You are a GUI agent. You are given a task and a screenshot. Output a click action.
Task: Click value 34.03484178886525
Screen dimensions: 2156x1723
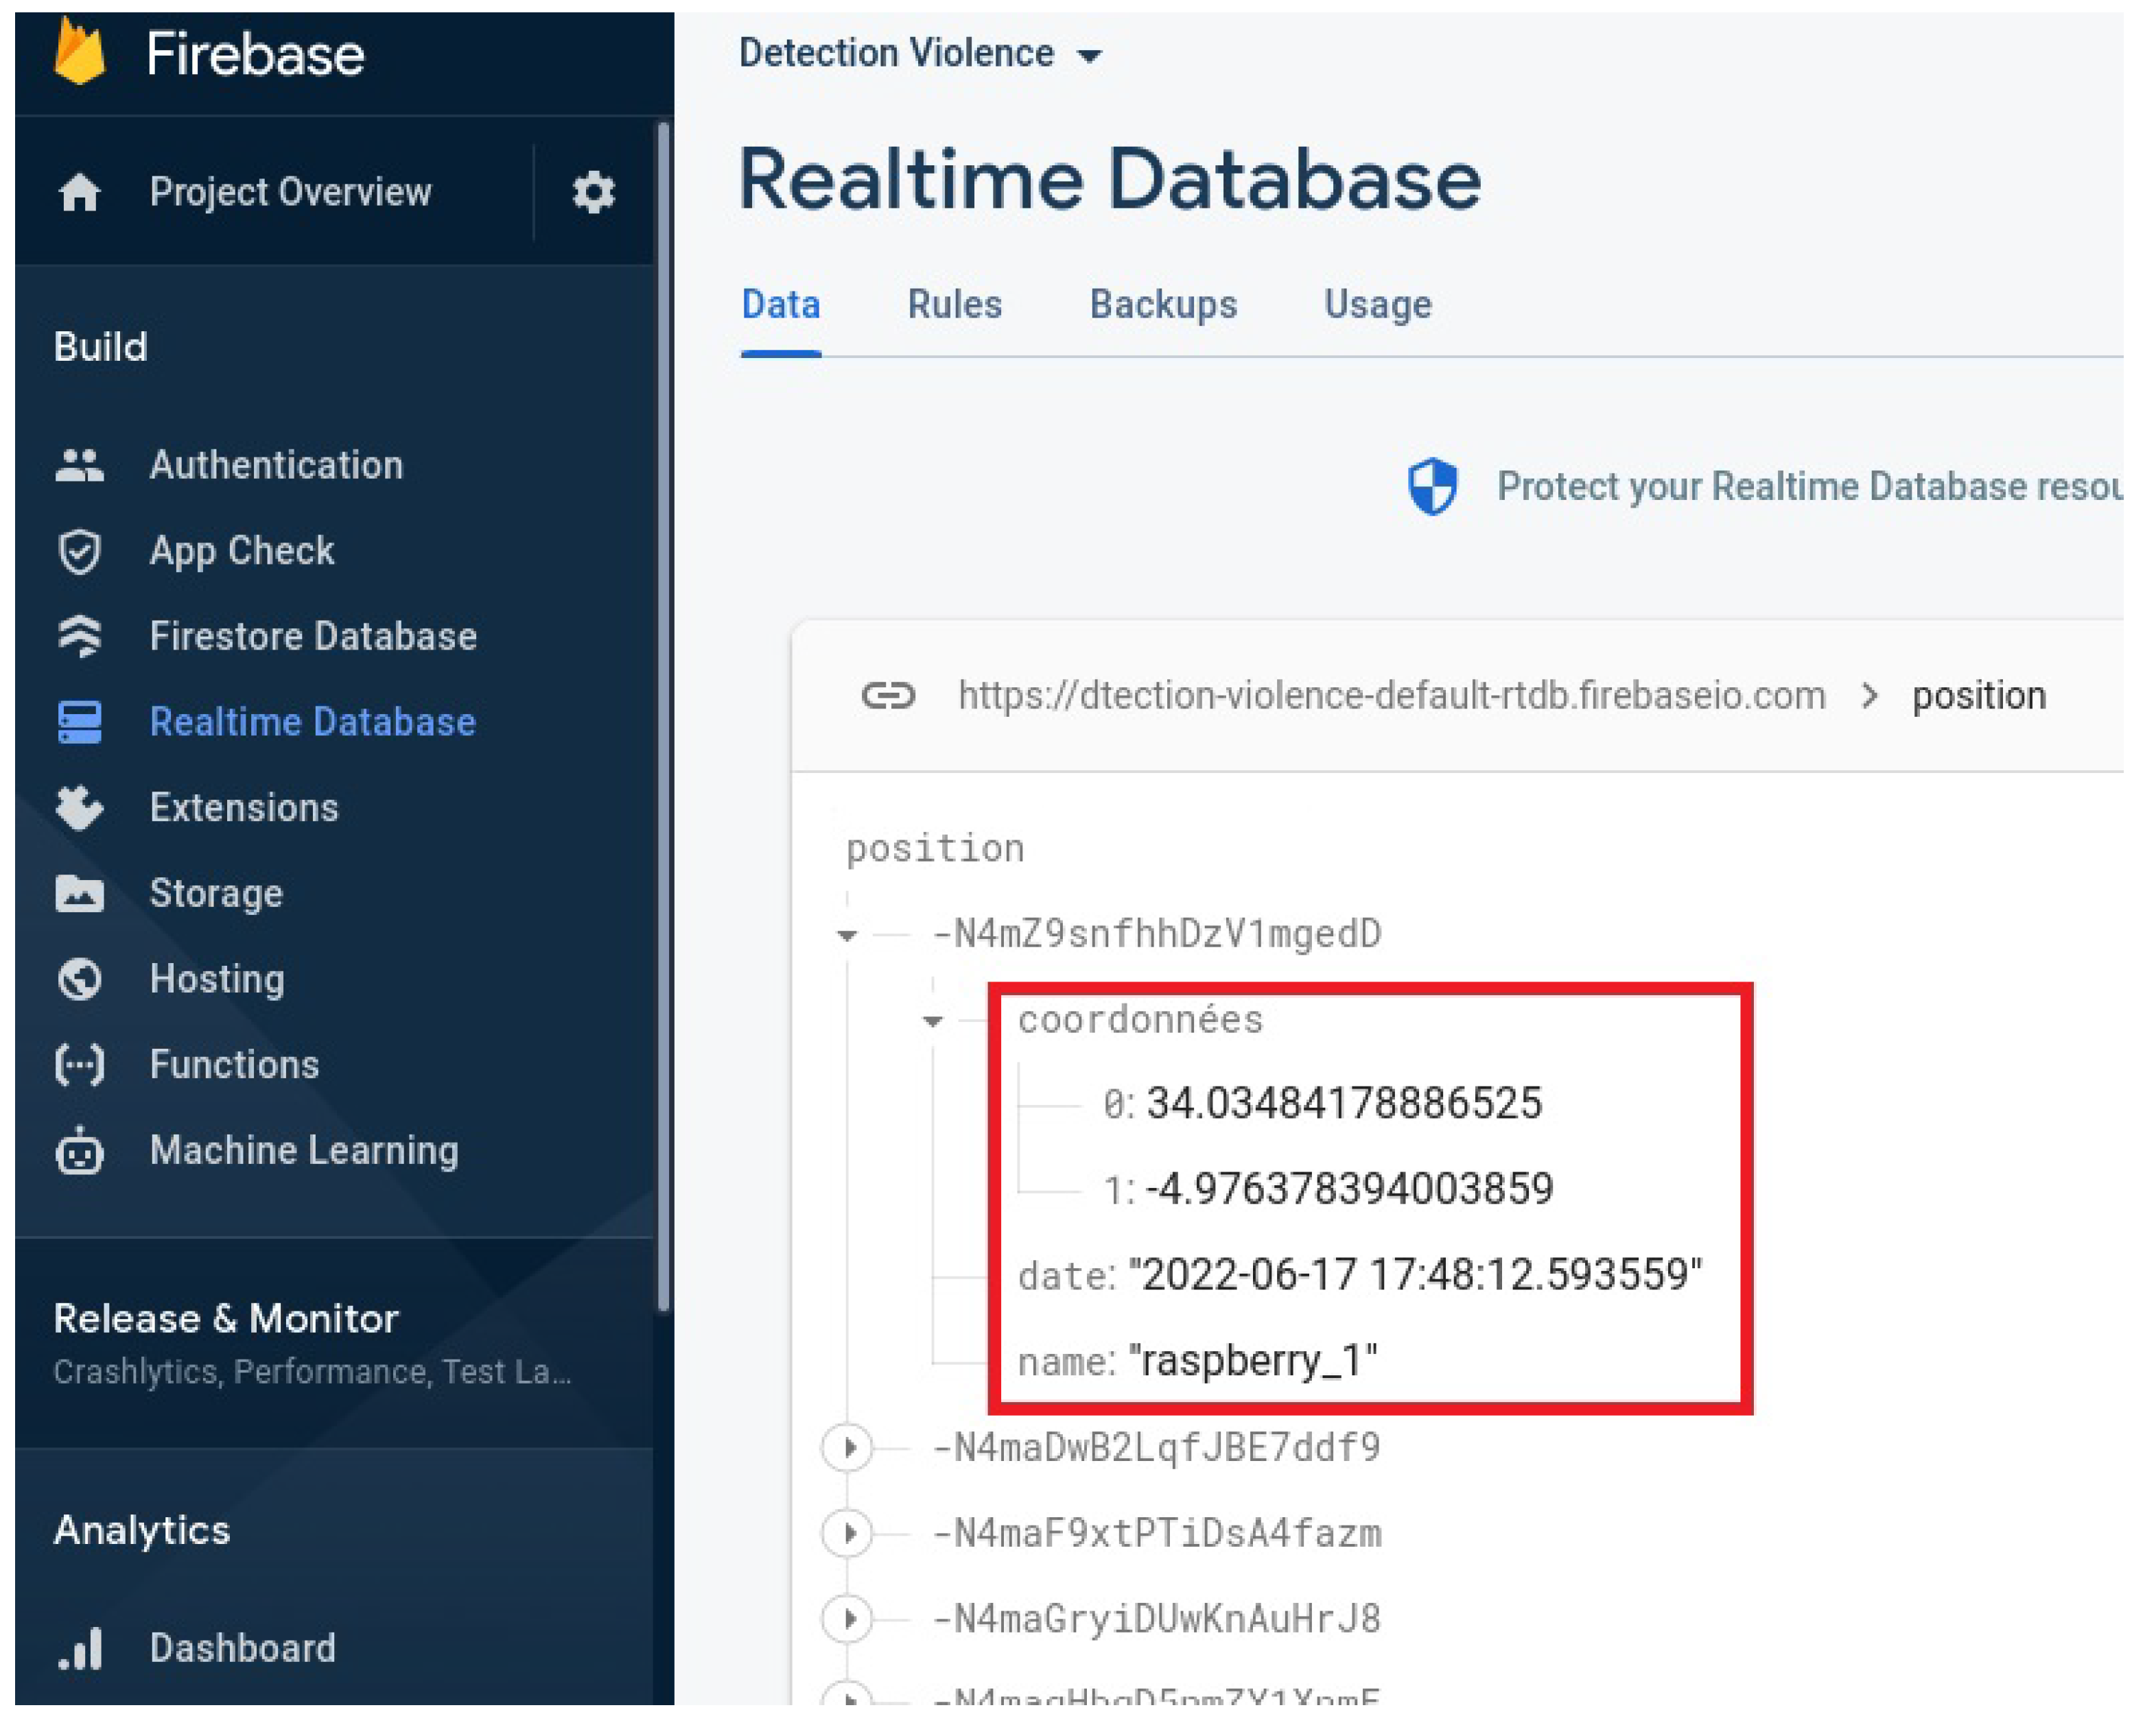pyautogui.click(x=1344, y=1104)
